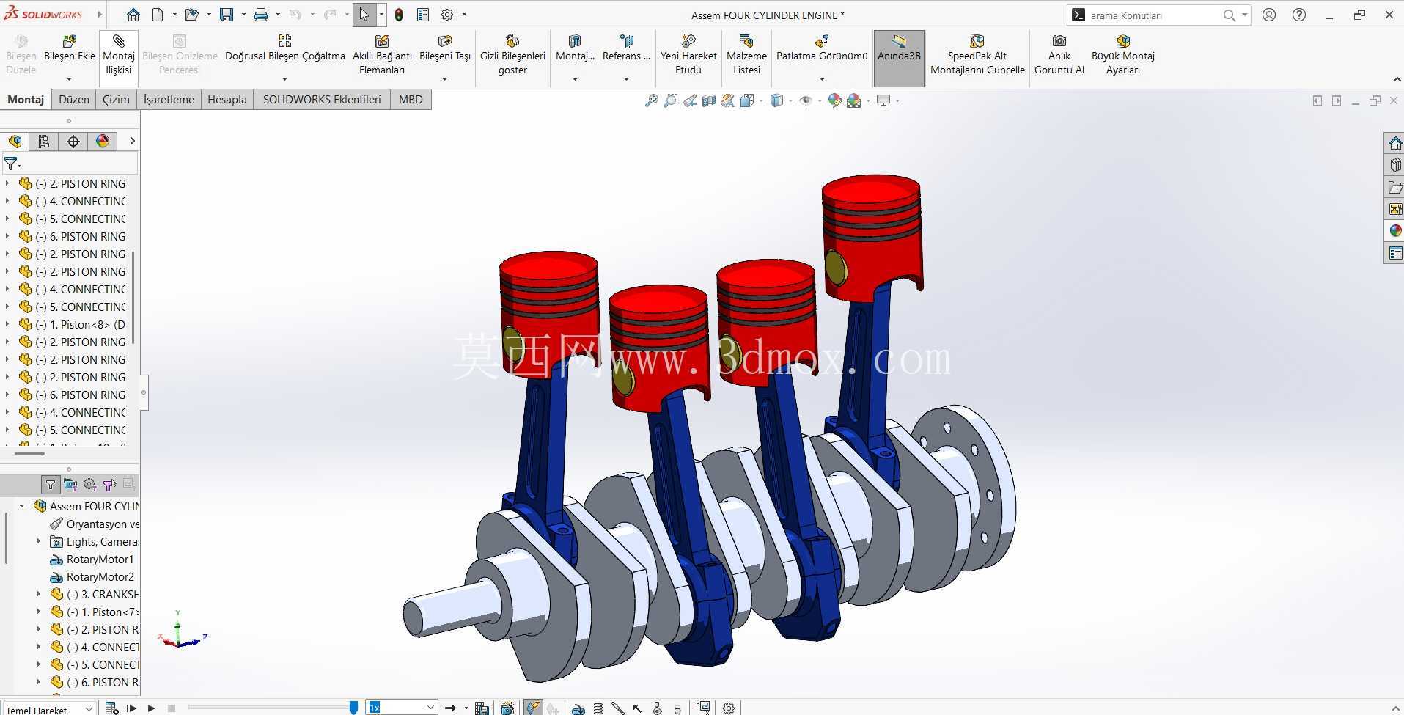Switch to the Düzen tab
This screenshot has width=1404, height=715.
click(x=73, y=100)
